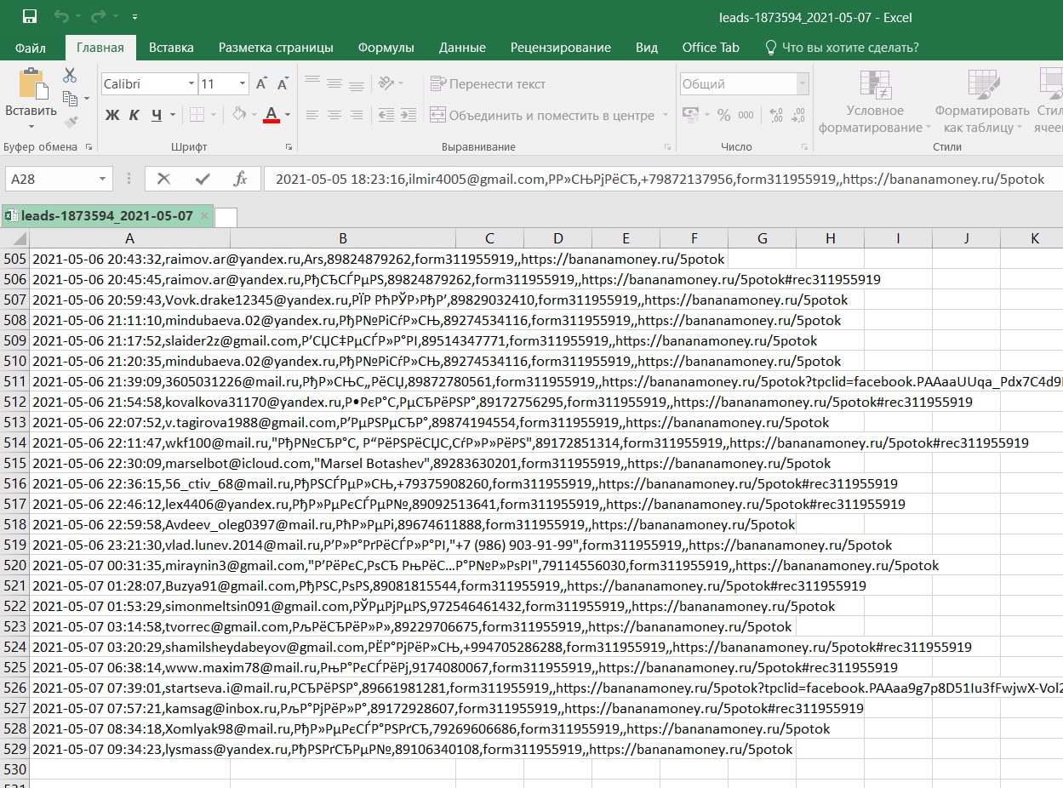Click the Increase Font Size icon
Screen dimensions: 1063x788
point(263,84)
